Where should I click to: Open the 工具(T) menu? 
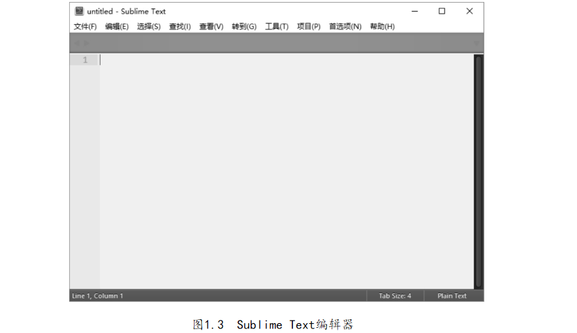coord(277,27)
